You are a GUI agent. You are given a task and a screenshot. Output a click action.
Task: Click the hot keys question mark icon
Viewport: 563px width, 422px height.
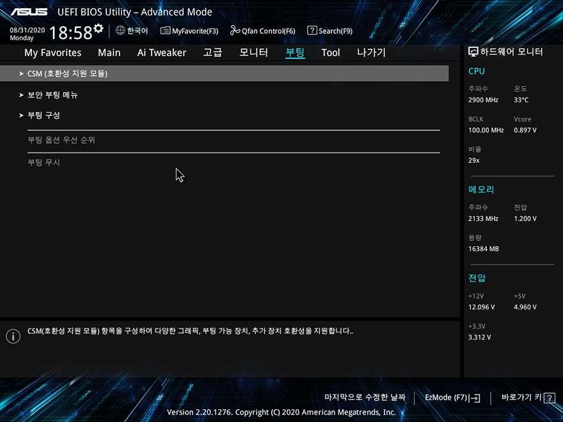click(x=550, y=398)
